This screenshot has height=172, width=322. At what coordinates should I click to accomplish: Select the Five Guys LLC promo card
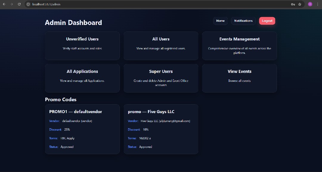point(161,129)
